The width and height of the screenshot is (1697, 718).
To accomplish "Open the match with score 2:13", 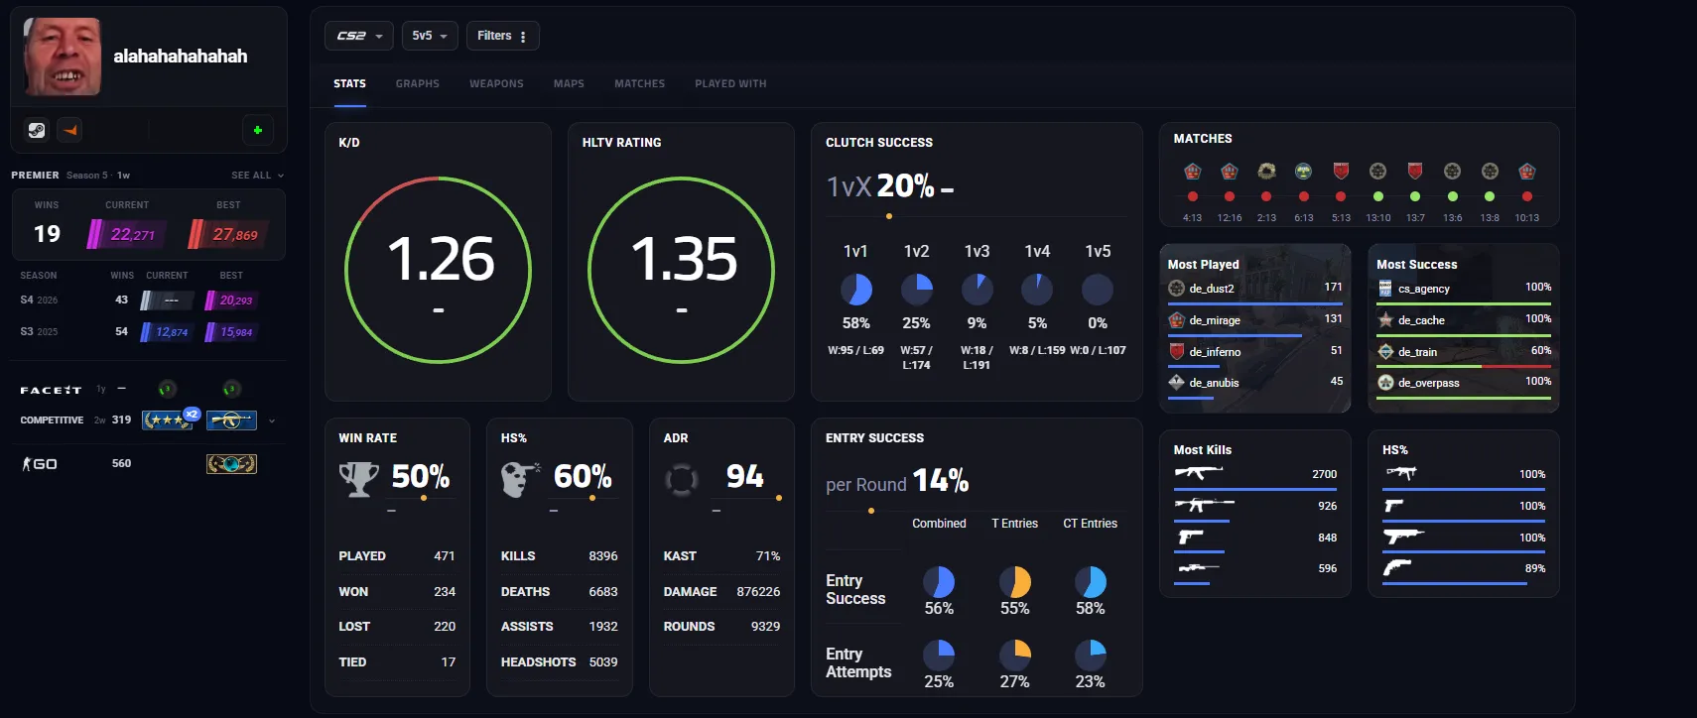I will (1266, 193).
